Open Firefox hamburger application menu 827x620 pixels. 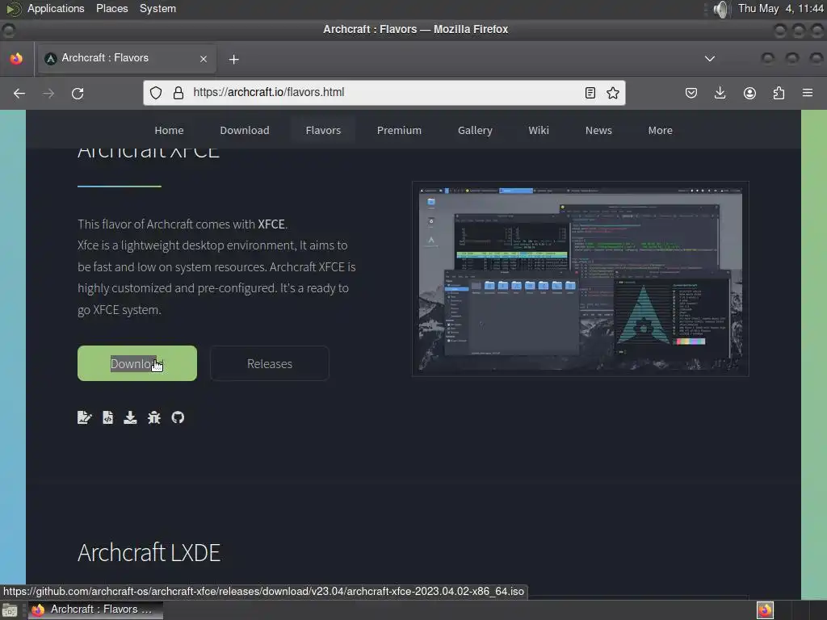[808, 93]
